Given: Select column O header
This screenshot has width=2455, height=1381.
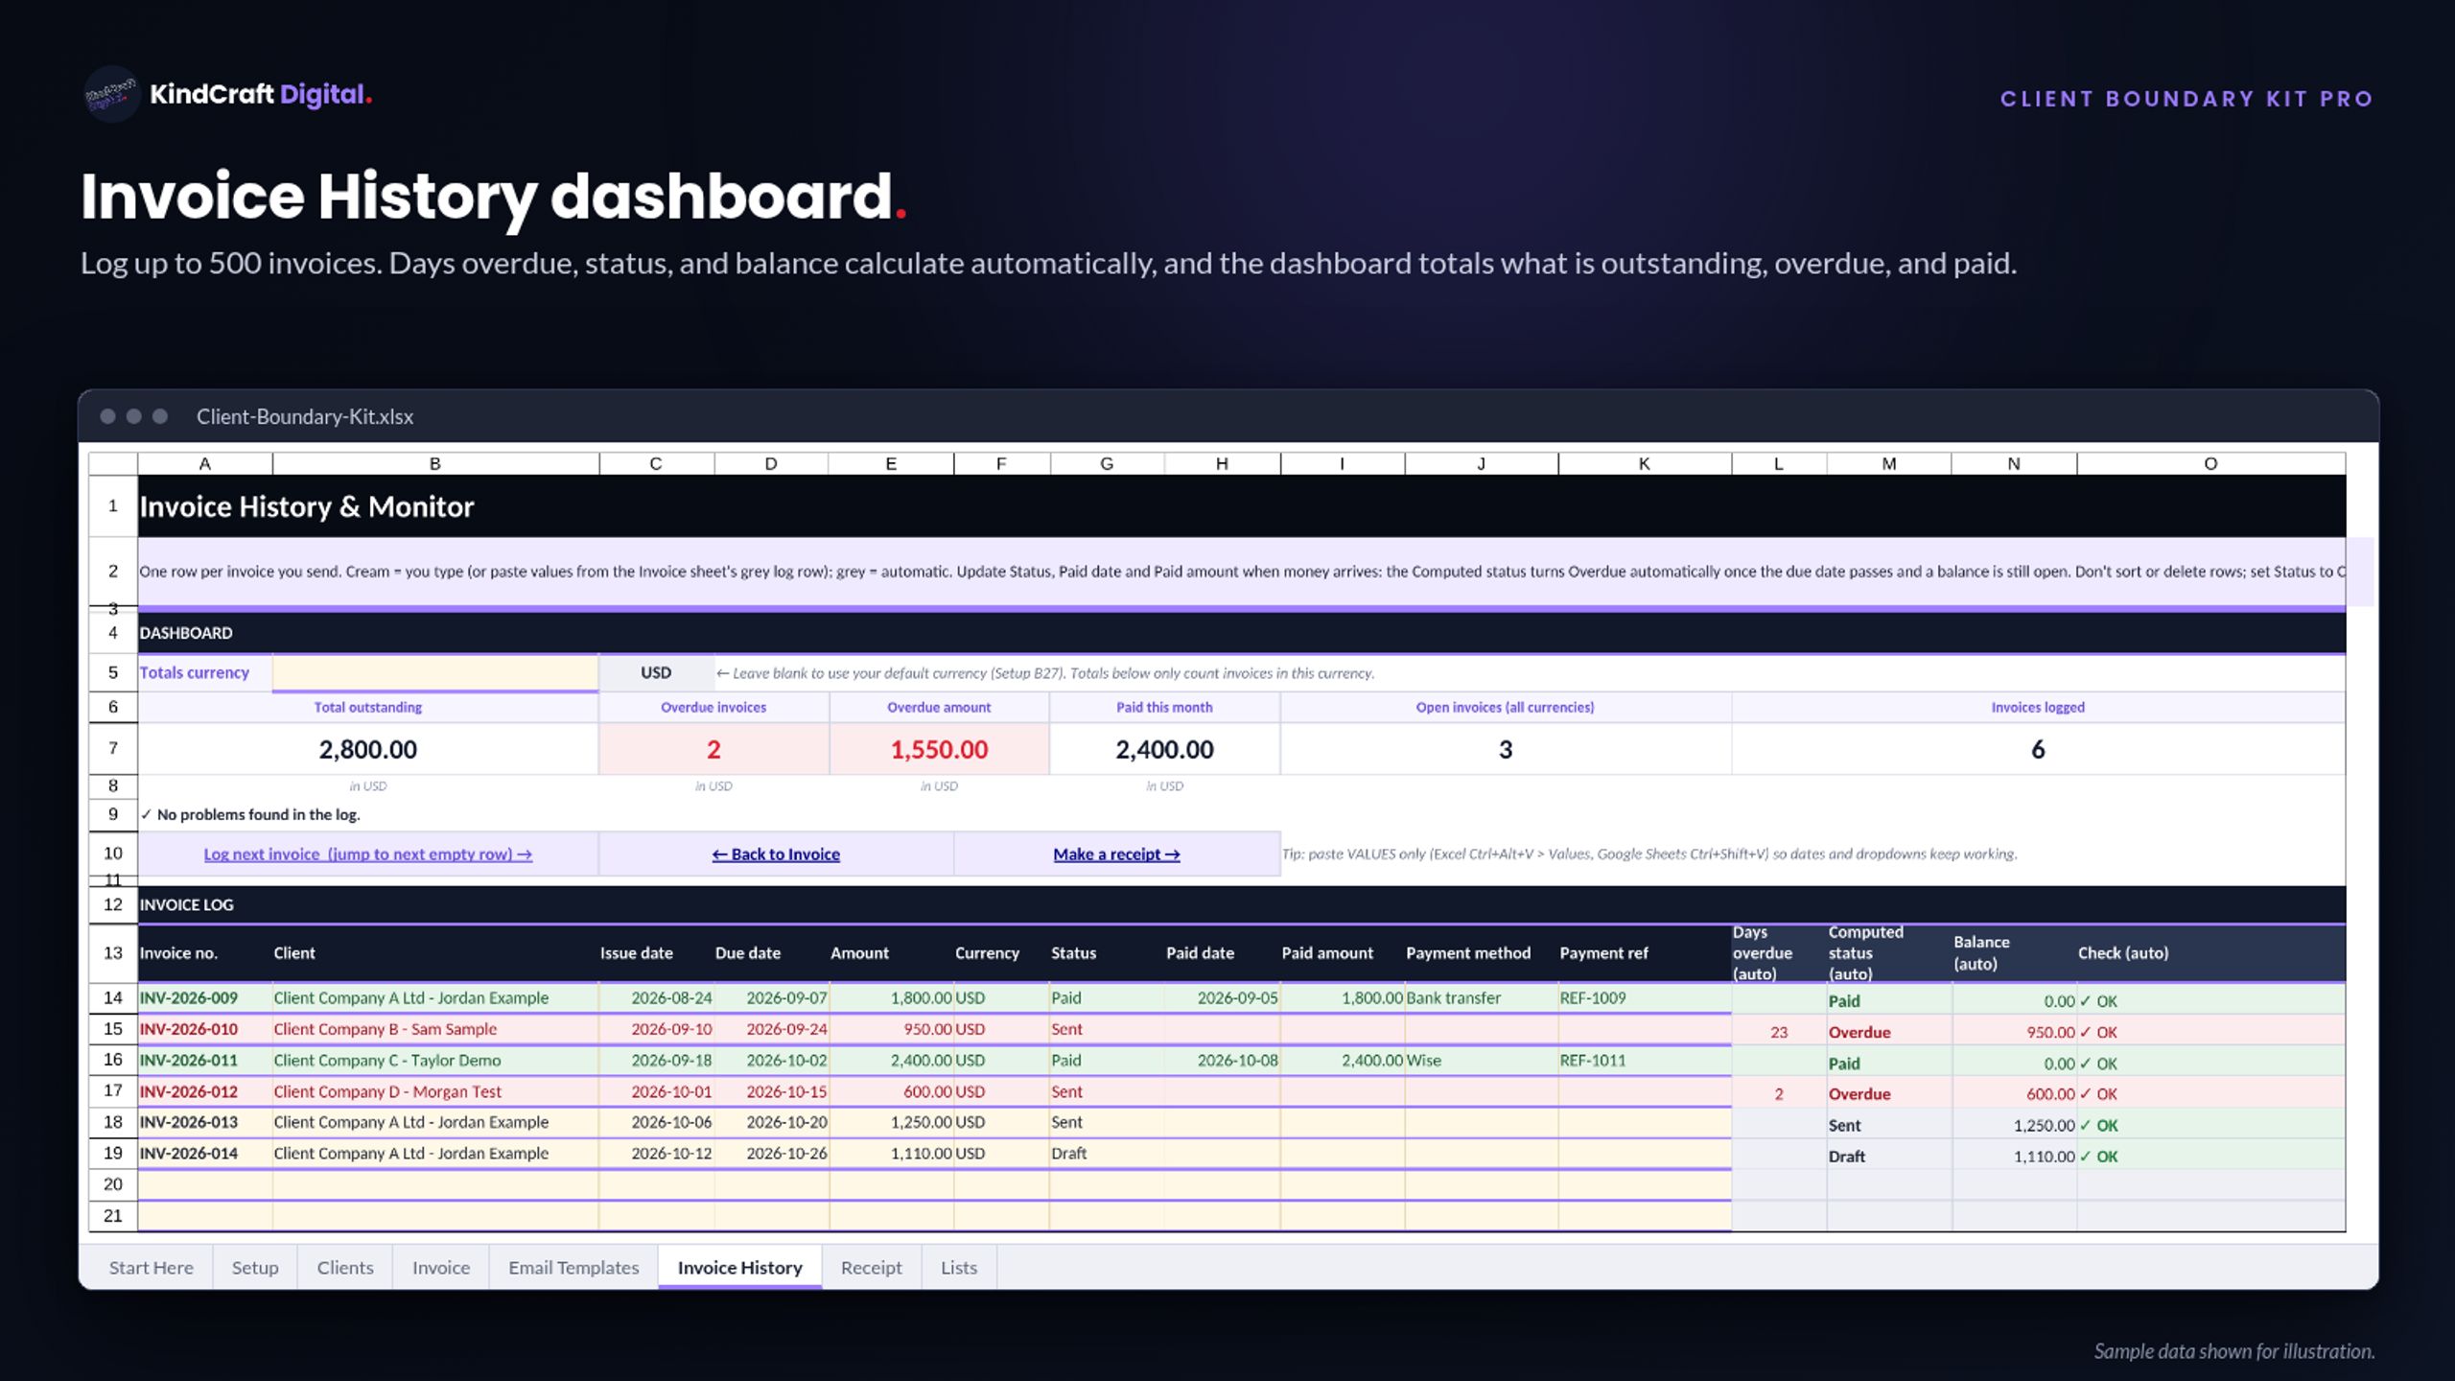Looking at the screenshot, I should 2210,463.
